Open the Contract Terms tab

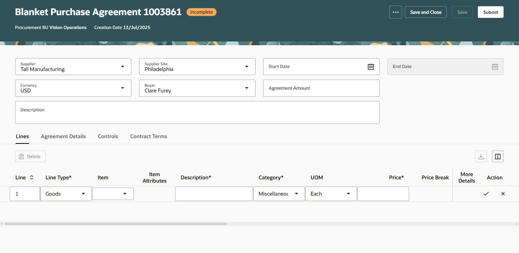(149, 137)
